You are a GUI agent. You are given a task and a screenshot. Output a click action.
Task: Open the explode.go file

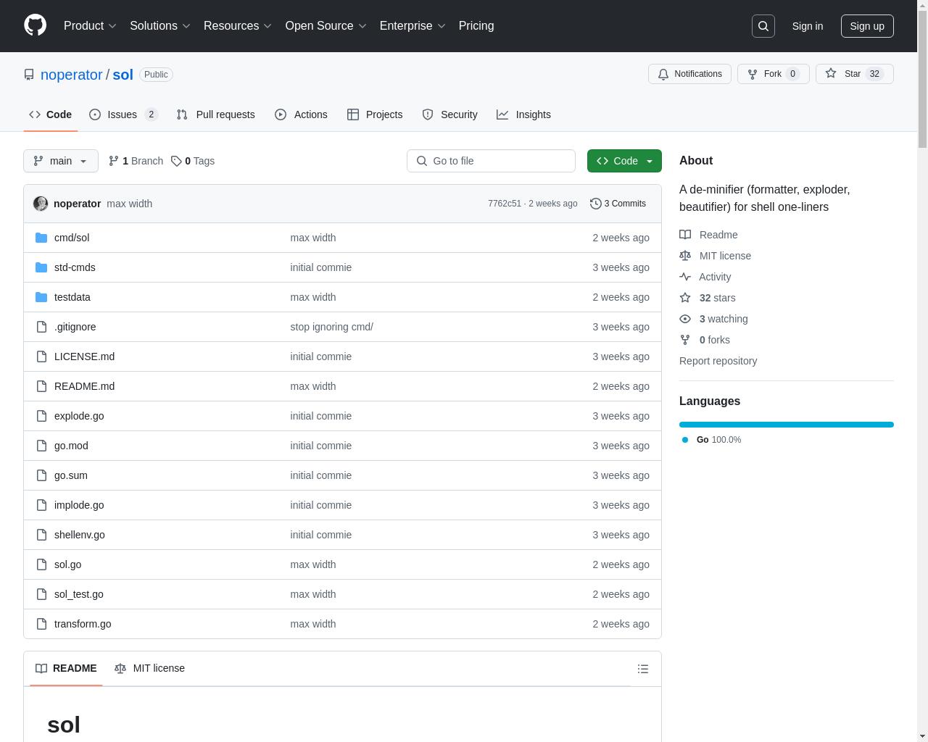click(x=79, y=416)
